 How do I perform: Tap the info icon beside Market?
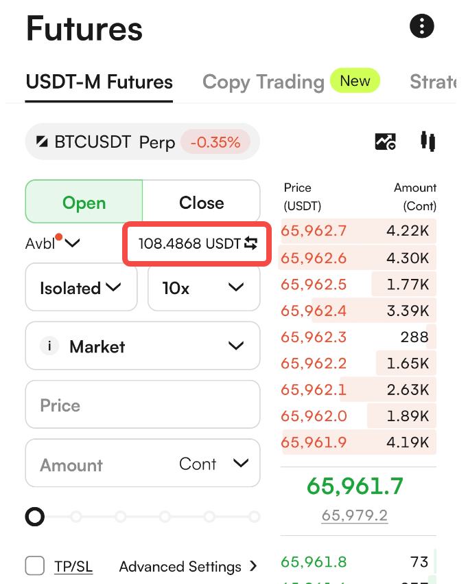49,346
